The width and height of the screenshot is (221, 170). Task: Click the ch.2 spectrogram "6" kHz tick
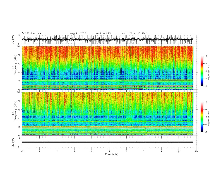20,110
